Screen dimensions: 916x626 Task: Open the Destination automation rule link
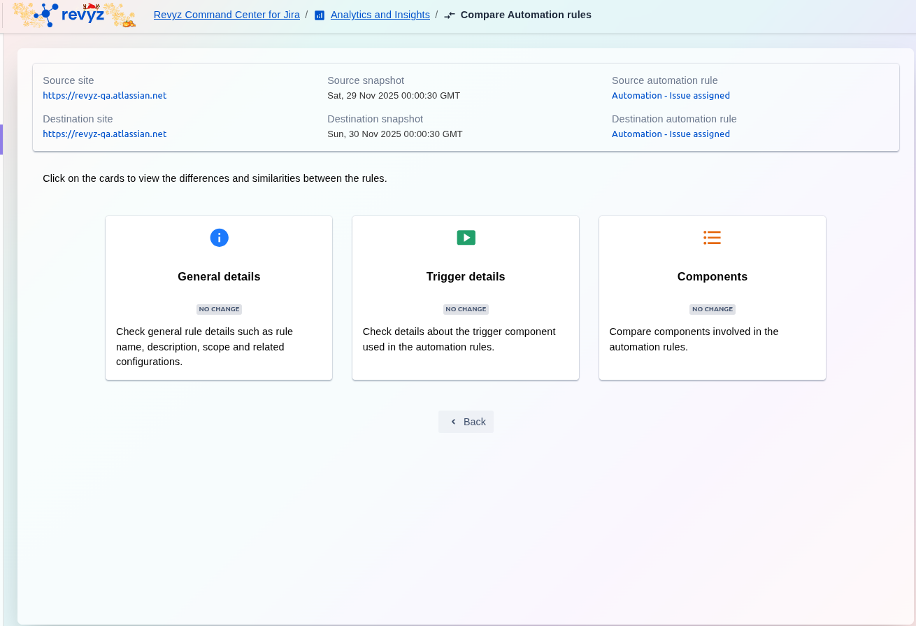click(x=671, y=134)
